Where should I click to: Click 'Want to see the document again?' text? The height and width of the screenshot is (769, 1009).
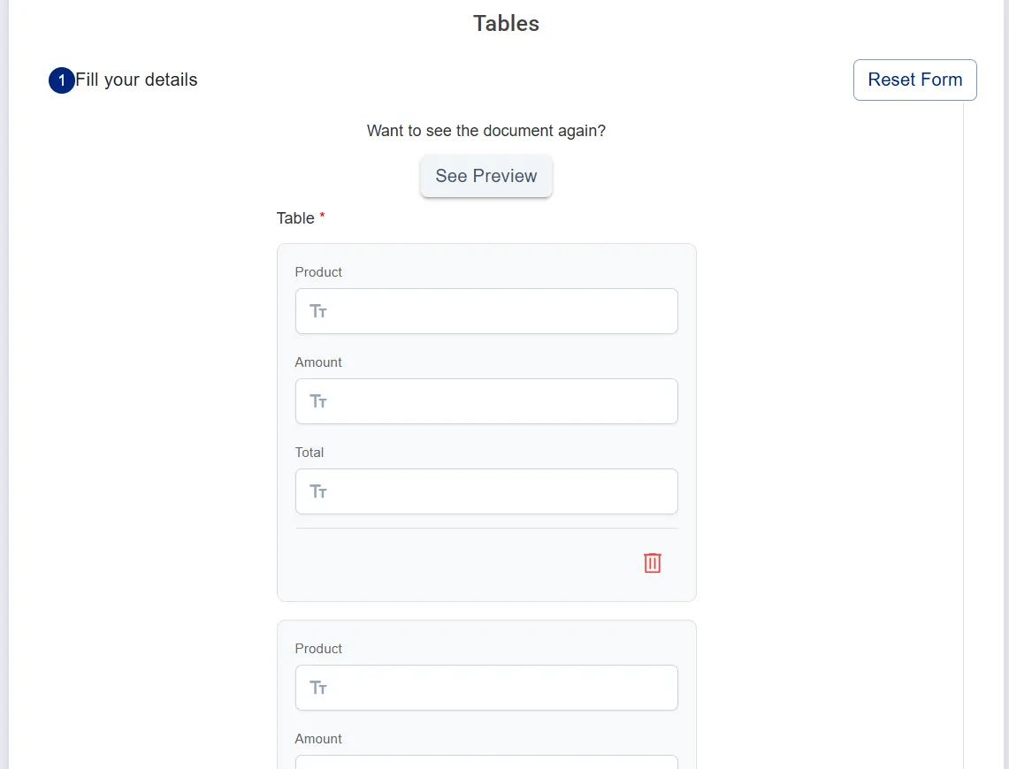pyautogui.click(x=486, y=131)
